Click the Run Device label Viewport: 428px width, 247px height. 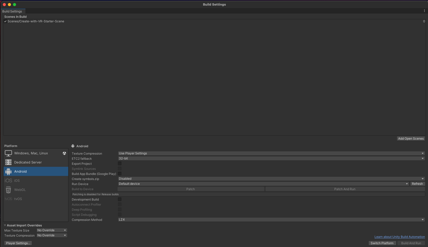pos(80,184)
